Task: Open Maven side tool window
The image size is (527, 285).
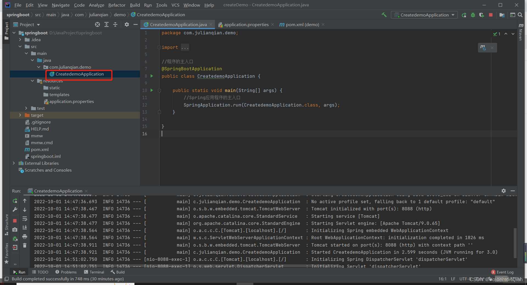Action: pos(521,32)
